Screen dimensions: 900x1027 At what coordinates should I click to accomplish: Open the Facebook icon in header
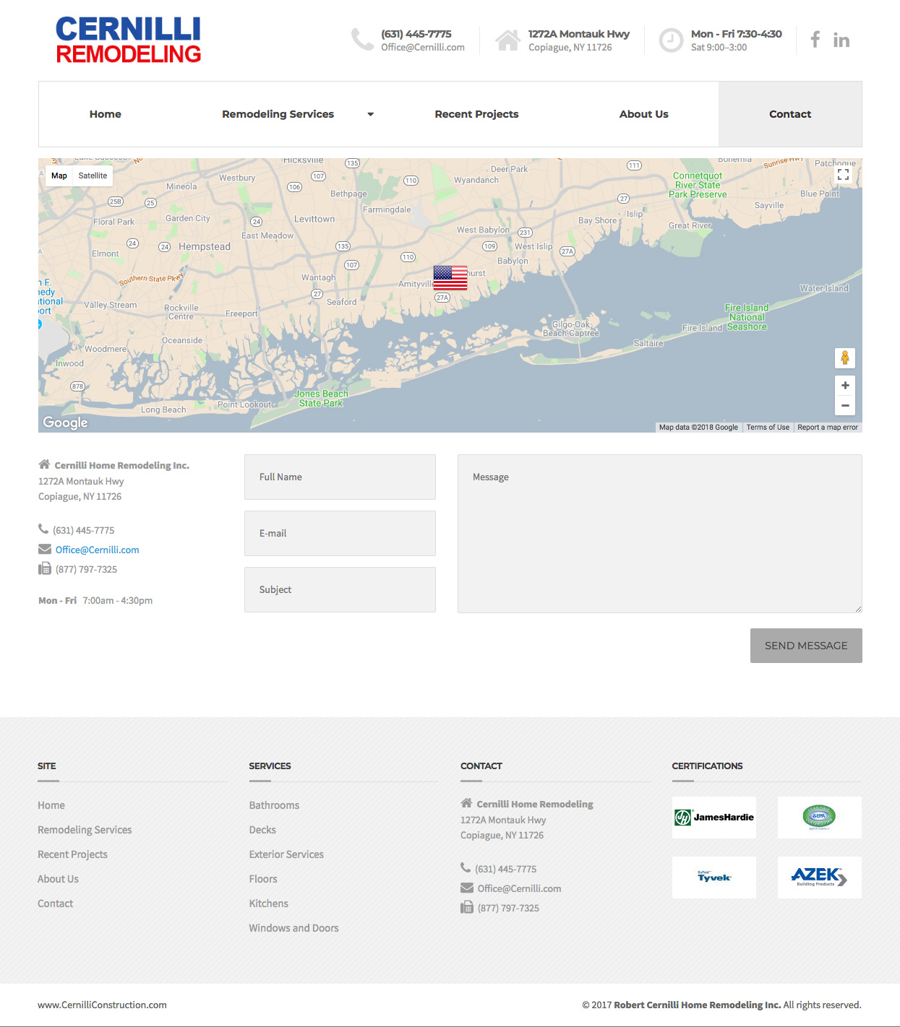[x=815, y=40]
